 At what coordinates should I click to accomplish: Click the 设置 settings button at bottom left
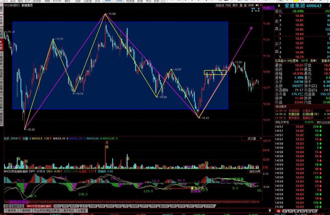tap(7, 206)
